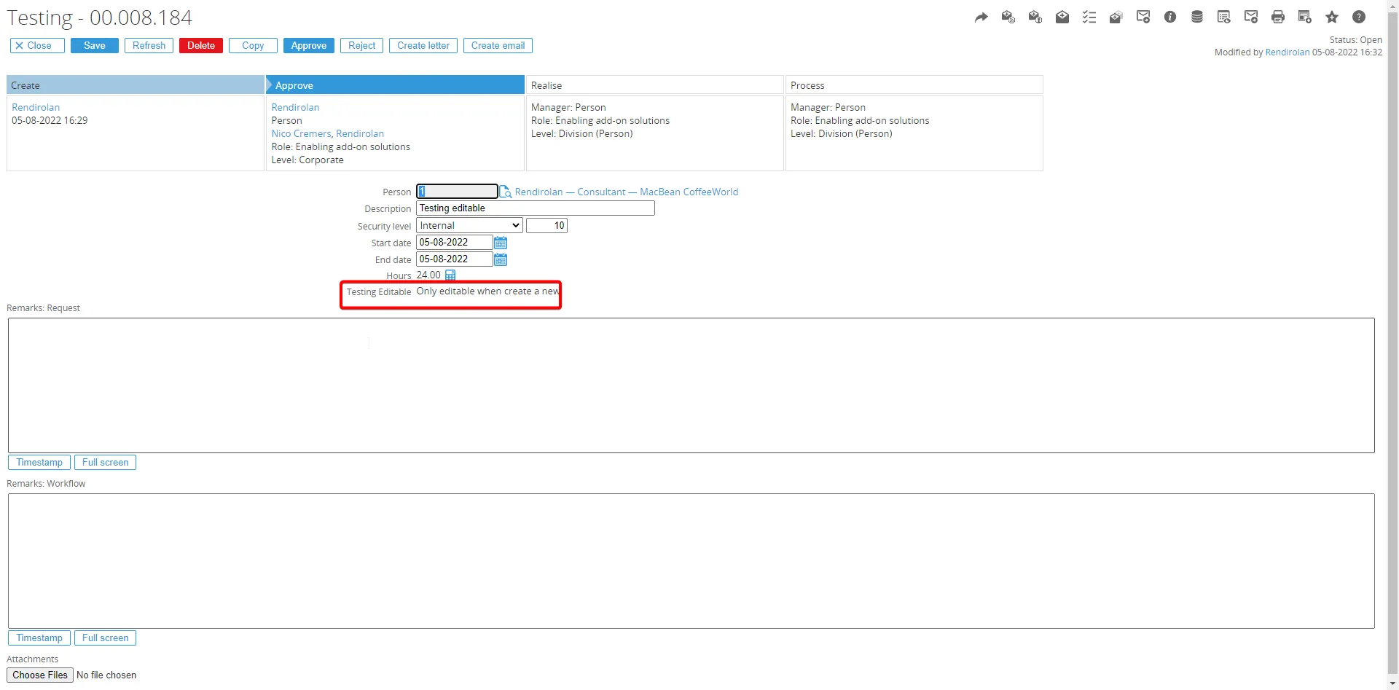
Task: Select the Realise workflow stage
Action: tap(654, 85)
